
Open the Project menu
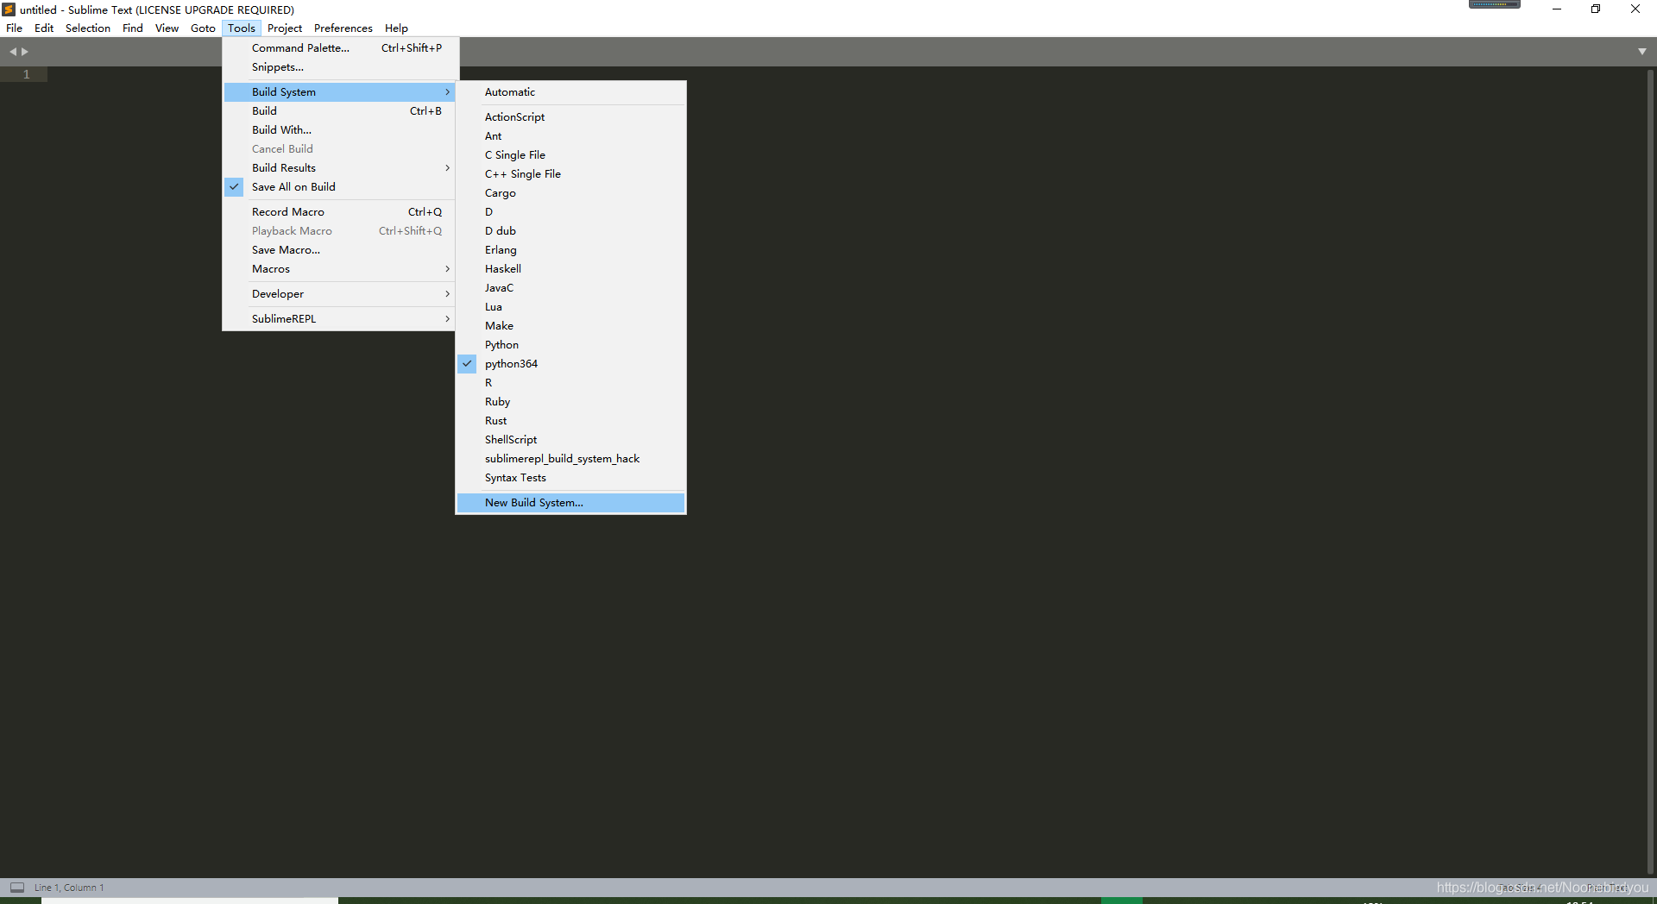point(285,28)
